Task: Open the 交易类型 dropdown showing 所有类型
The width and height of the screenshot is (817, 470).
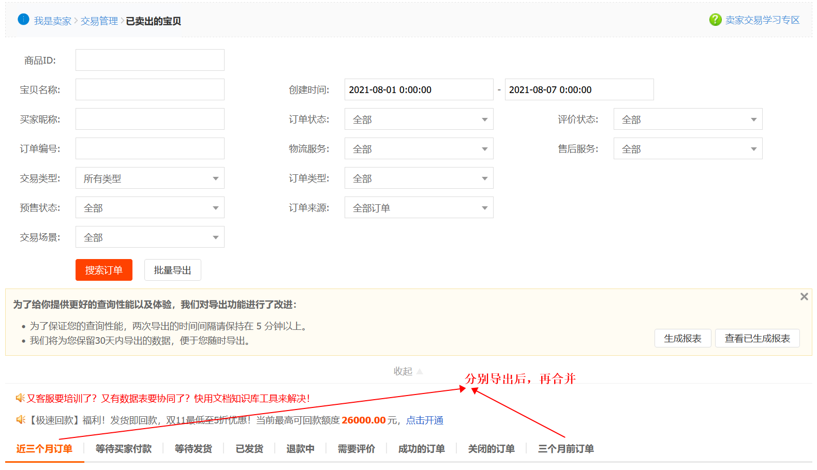Action: click(x=150, y=178)
